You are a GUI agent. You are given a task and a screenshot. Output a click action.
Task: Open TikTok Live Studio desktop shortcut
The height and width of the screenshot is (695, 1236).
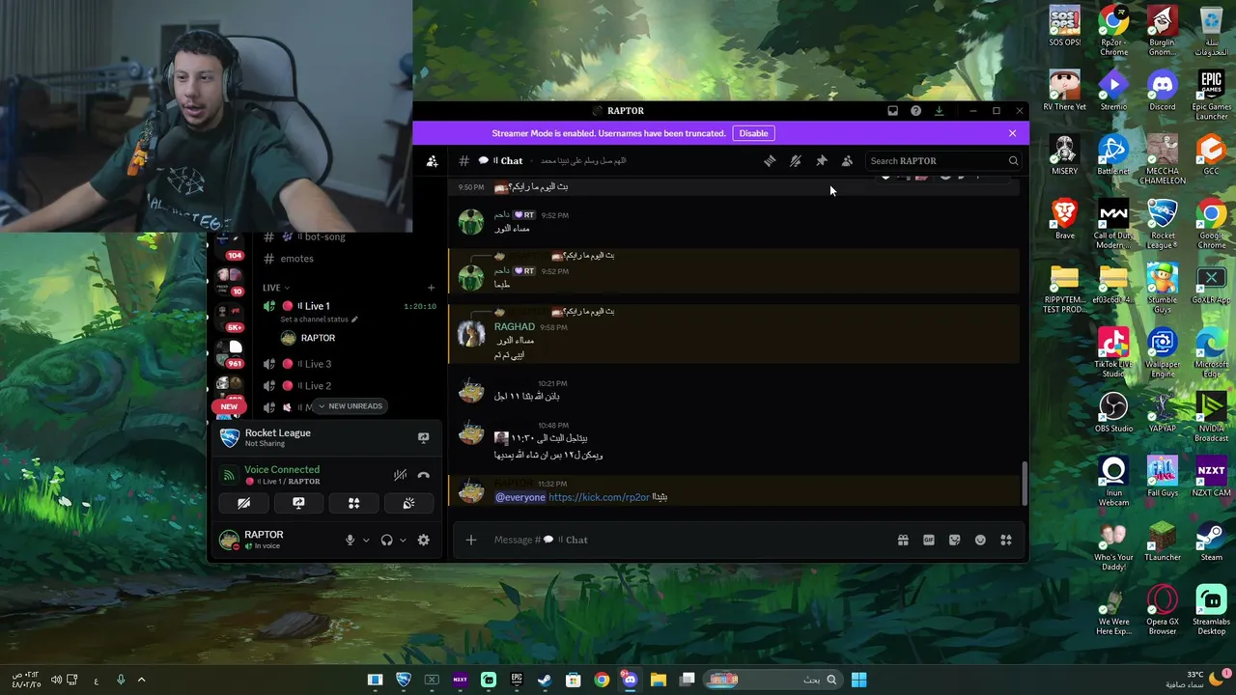tap(1113, 349)
